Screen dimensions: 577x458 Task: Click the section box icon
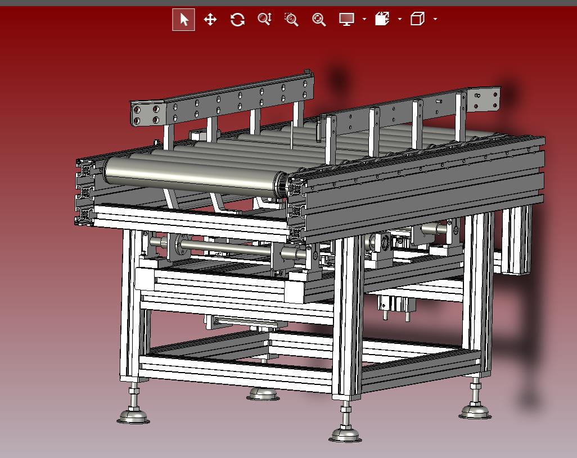tap(382, 19)
